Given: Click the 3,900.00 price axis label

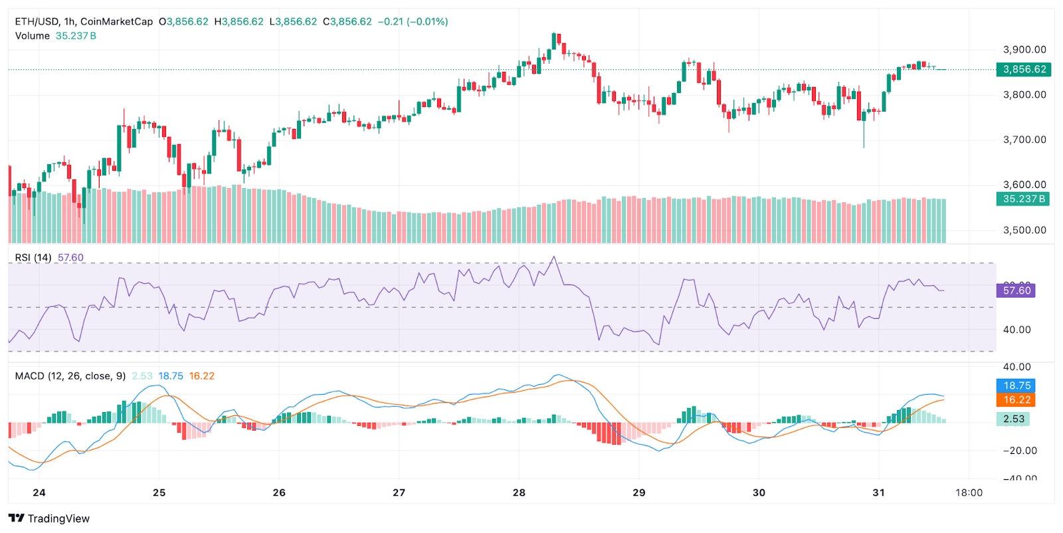Looking at the screenshot, I should (1024, 50).
